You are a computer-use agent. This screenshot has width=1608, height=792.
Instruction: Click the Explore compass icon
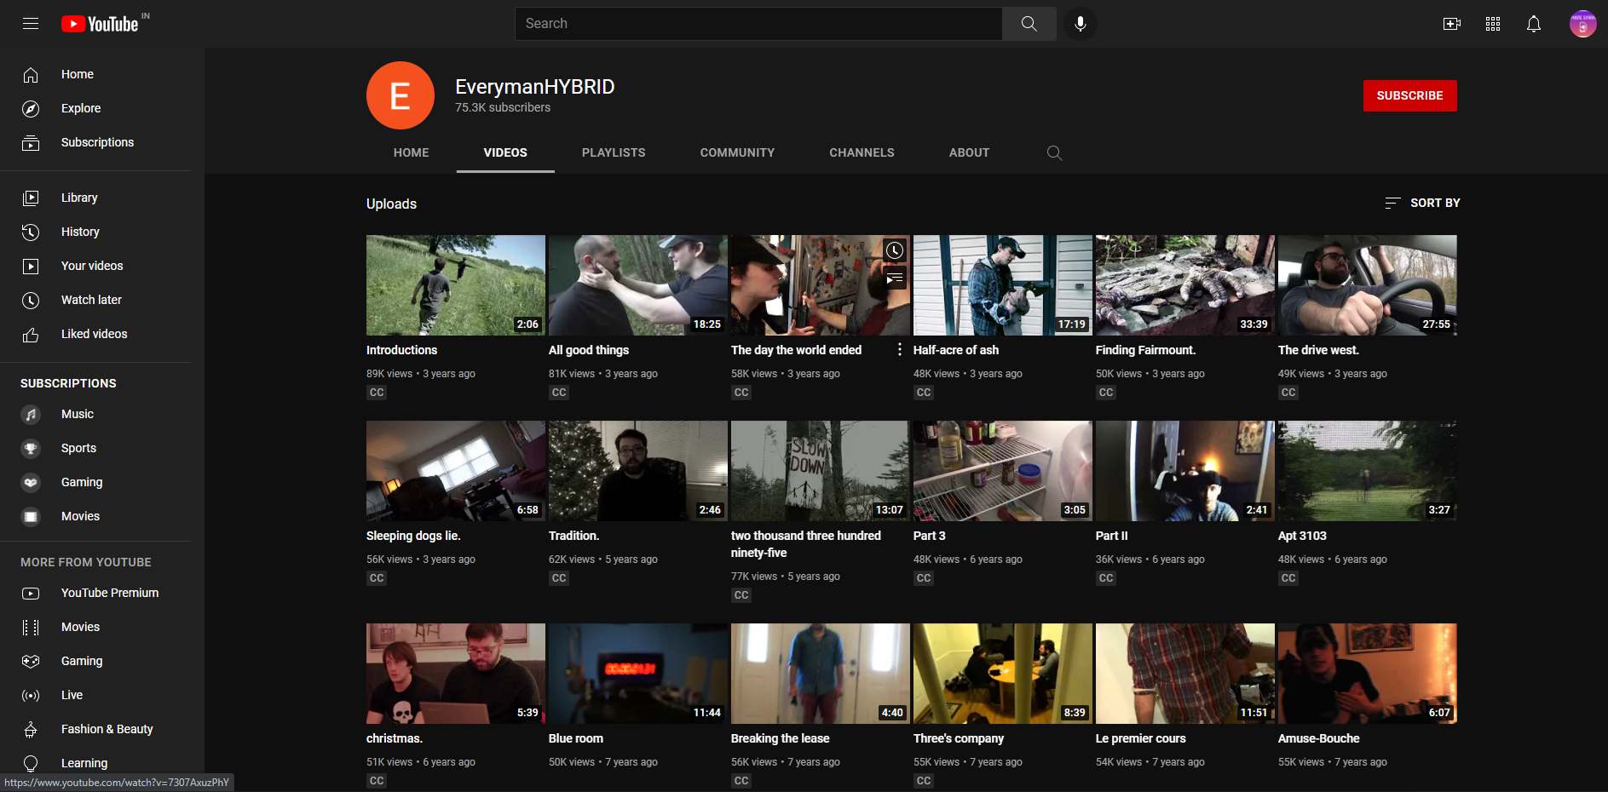31,109
